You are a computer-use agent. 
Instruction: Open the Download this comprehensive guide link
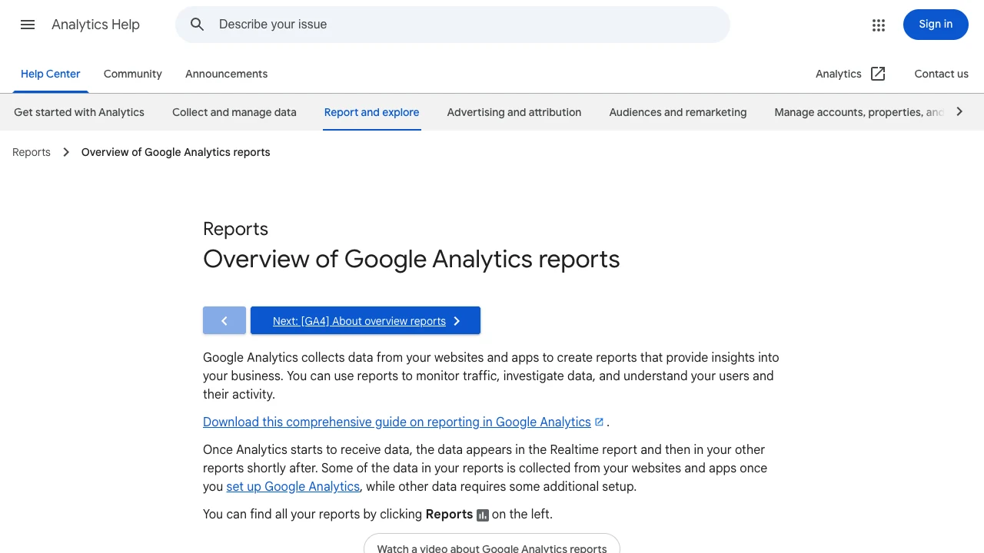pyautogui.click(x=397, y=422)
